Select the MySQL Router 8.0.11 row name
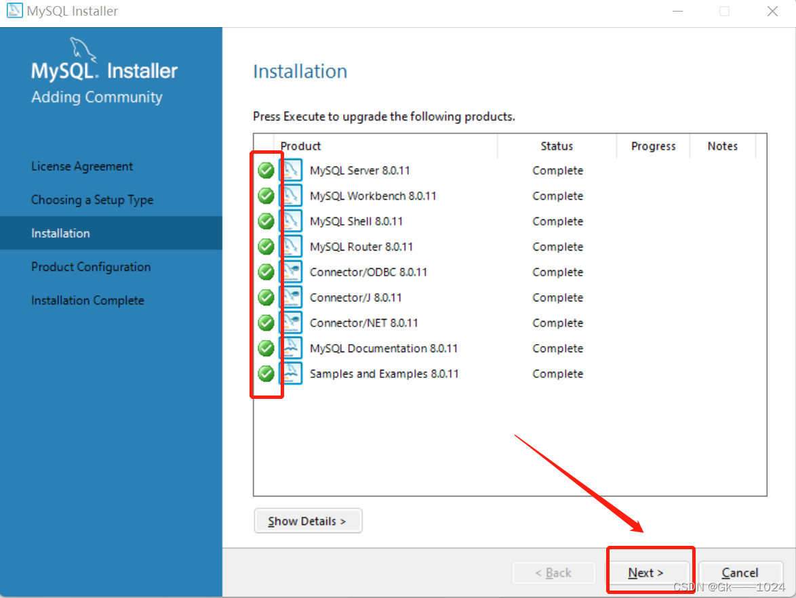The height and width of the screenshot is (598, 796). click(361, 247)
